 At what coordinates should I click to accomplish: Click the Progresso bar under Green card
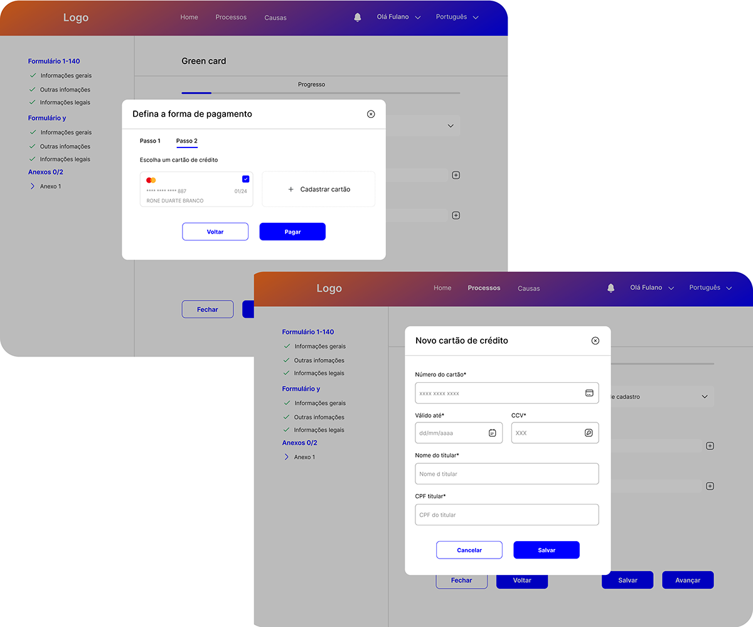tap(321, 93)
